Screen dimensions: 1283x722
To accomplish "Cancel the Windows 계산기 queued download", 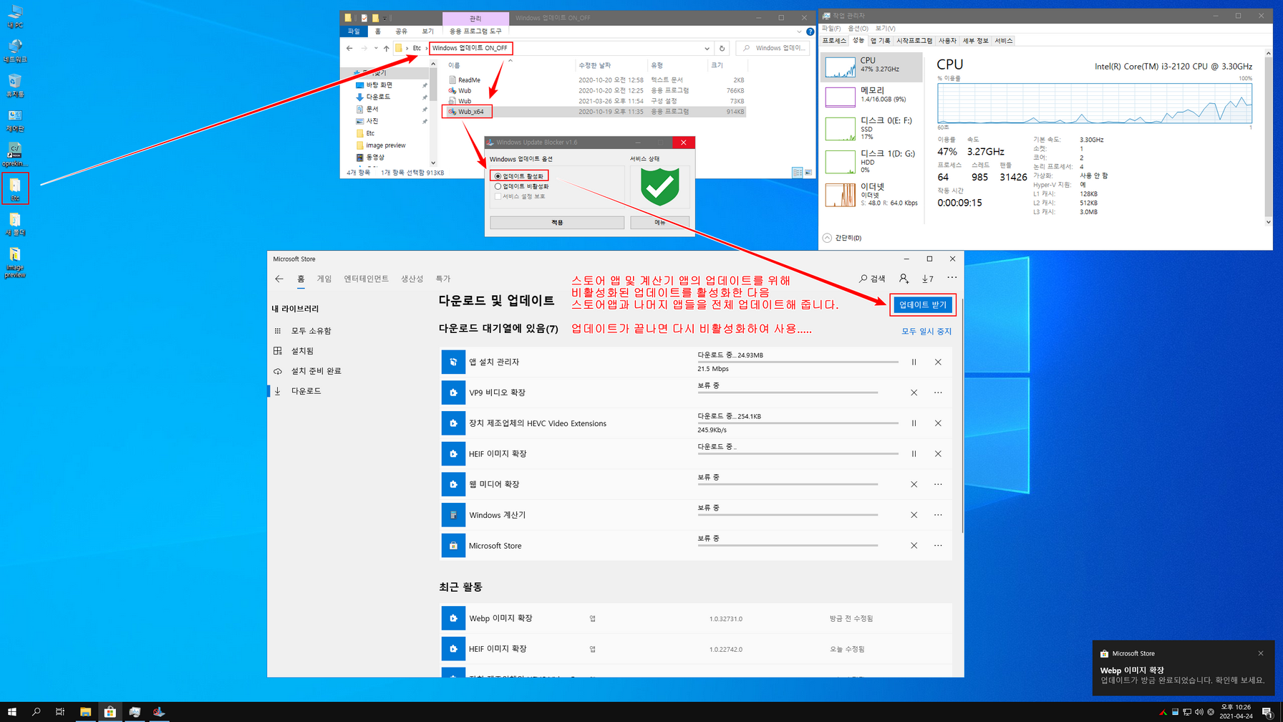I will pos(914,515).
